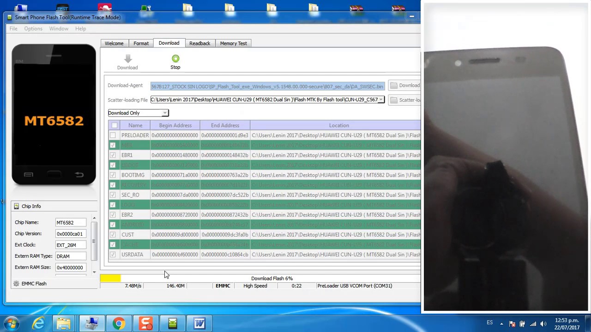This screenshot has width=591, height=332.
Task: Toggle the MBR row checkbox
Action: point(113,145)
